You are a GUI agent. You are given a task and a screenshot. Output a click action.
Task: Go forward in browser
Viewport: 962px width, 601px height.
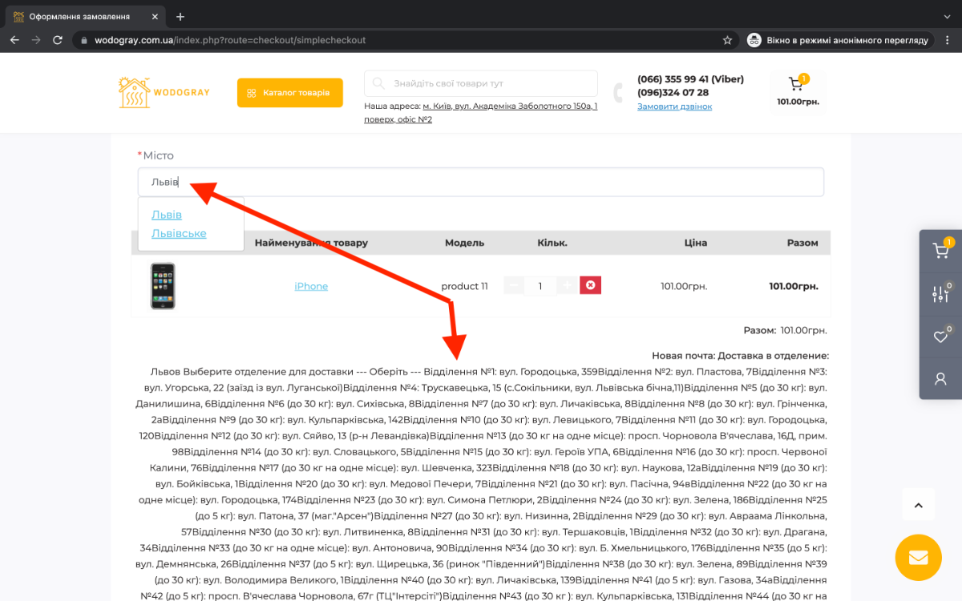coord(36,40)
